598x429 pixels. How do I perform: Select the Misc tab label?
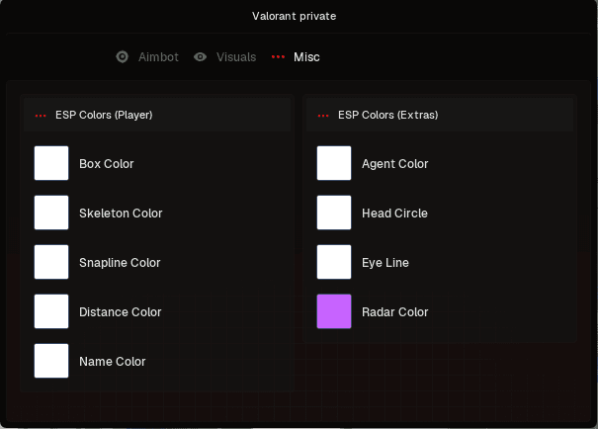pos(306,57)
